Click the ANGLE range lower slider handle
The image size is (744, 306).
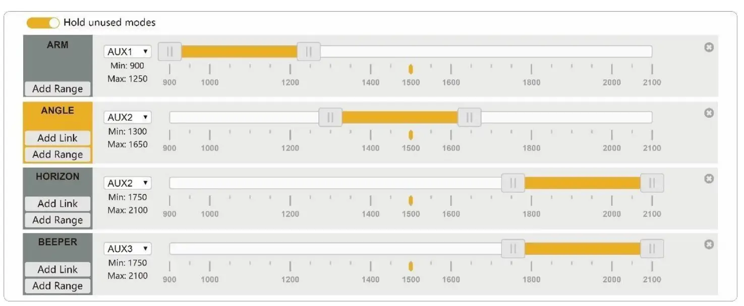[330, 117]
